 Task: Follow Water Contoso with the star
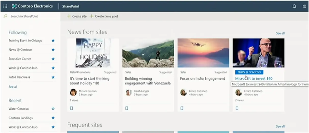click(53, 109)
